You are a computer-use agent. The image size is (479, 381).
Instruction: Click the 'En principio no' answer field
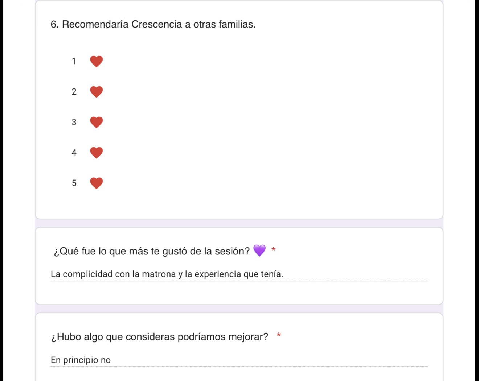239,360
